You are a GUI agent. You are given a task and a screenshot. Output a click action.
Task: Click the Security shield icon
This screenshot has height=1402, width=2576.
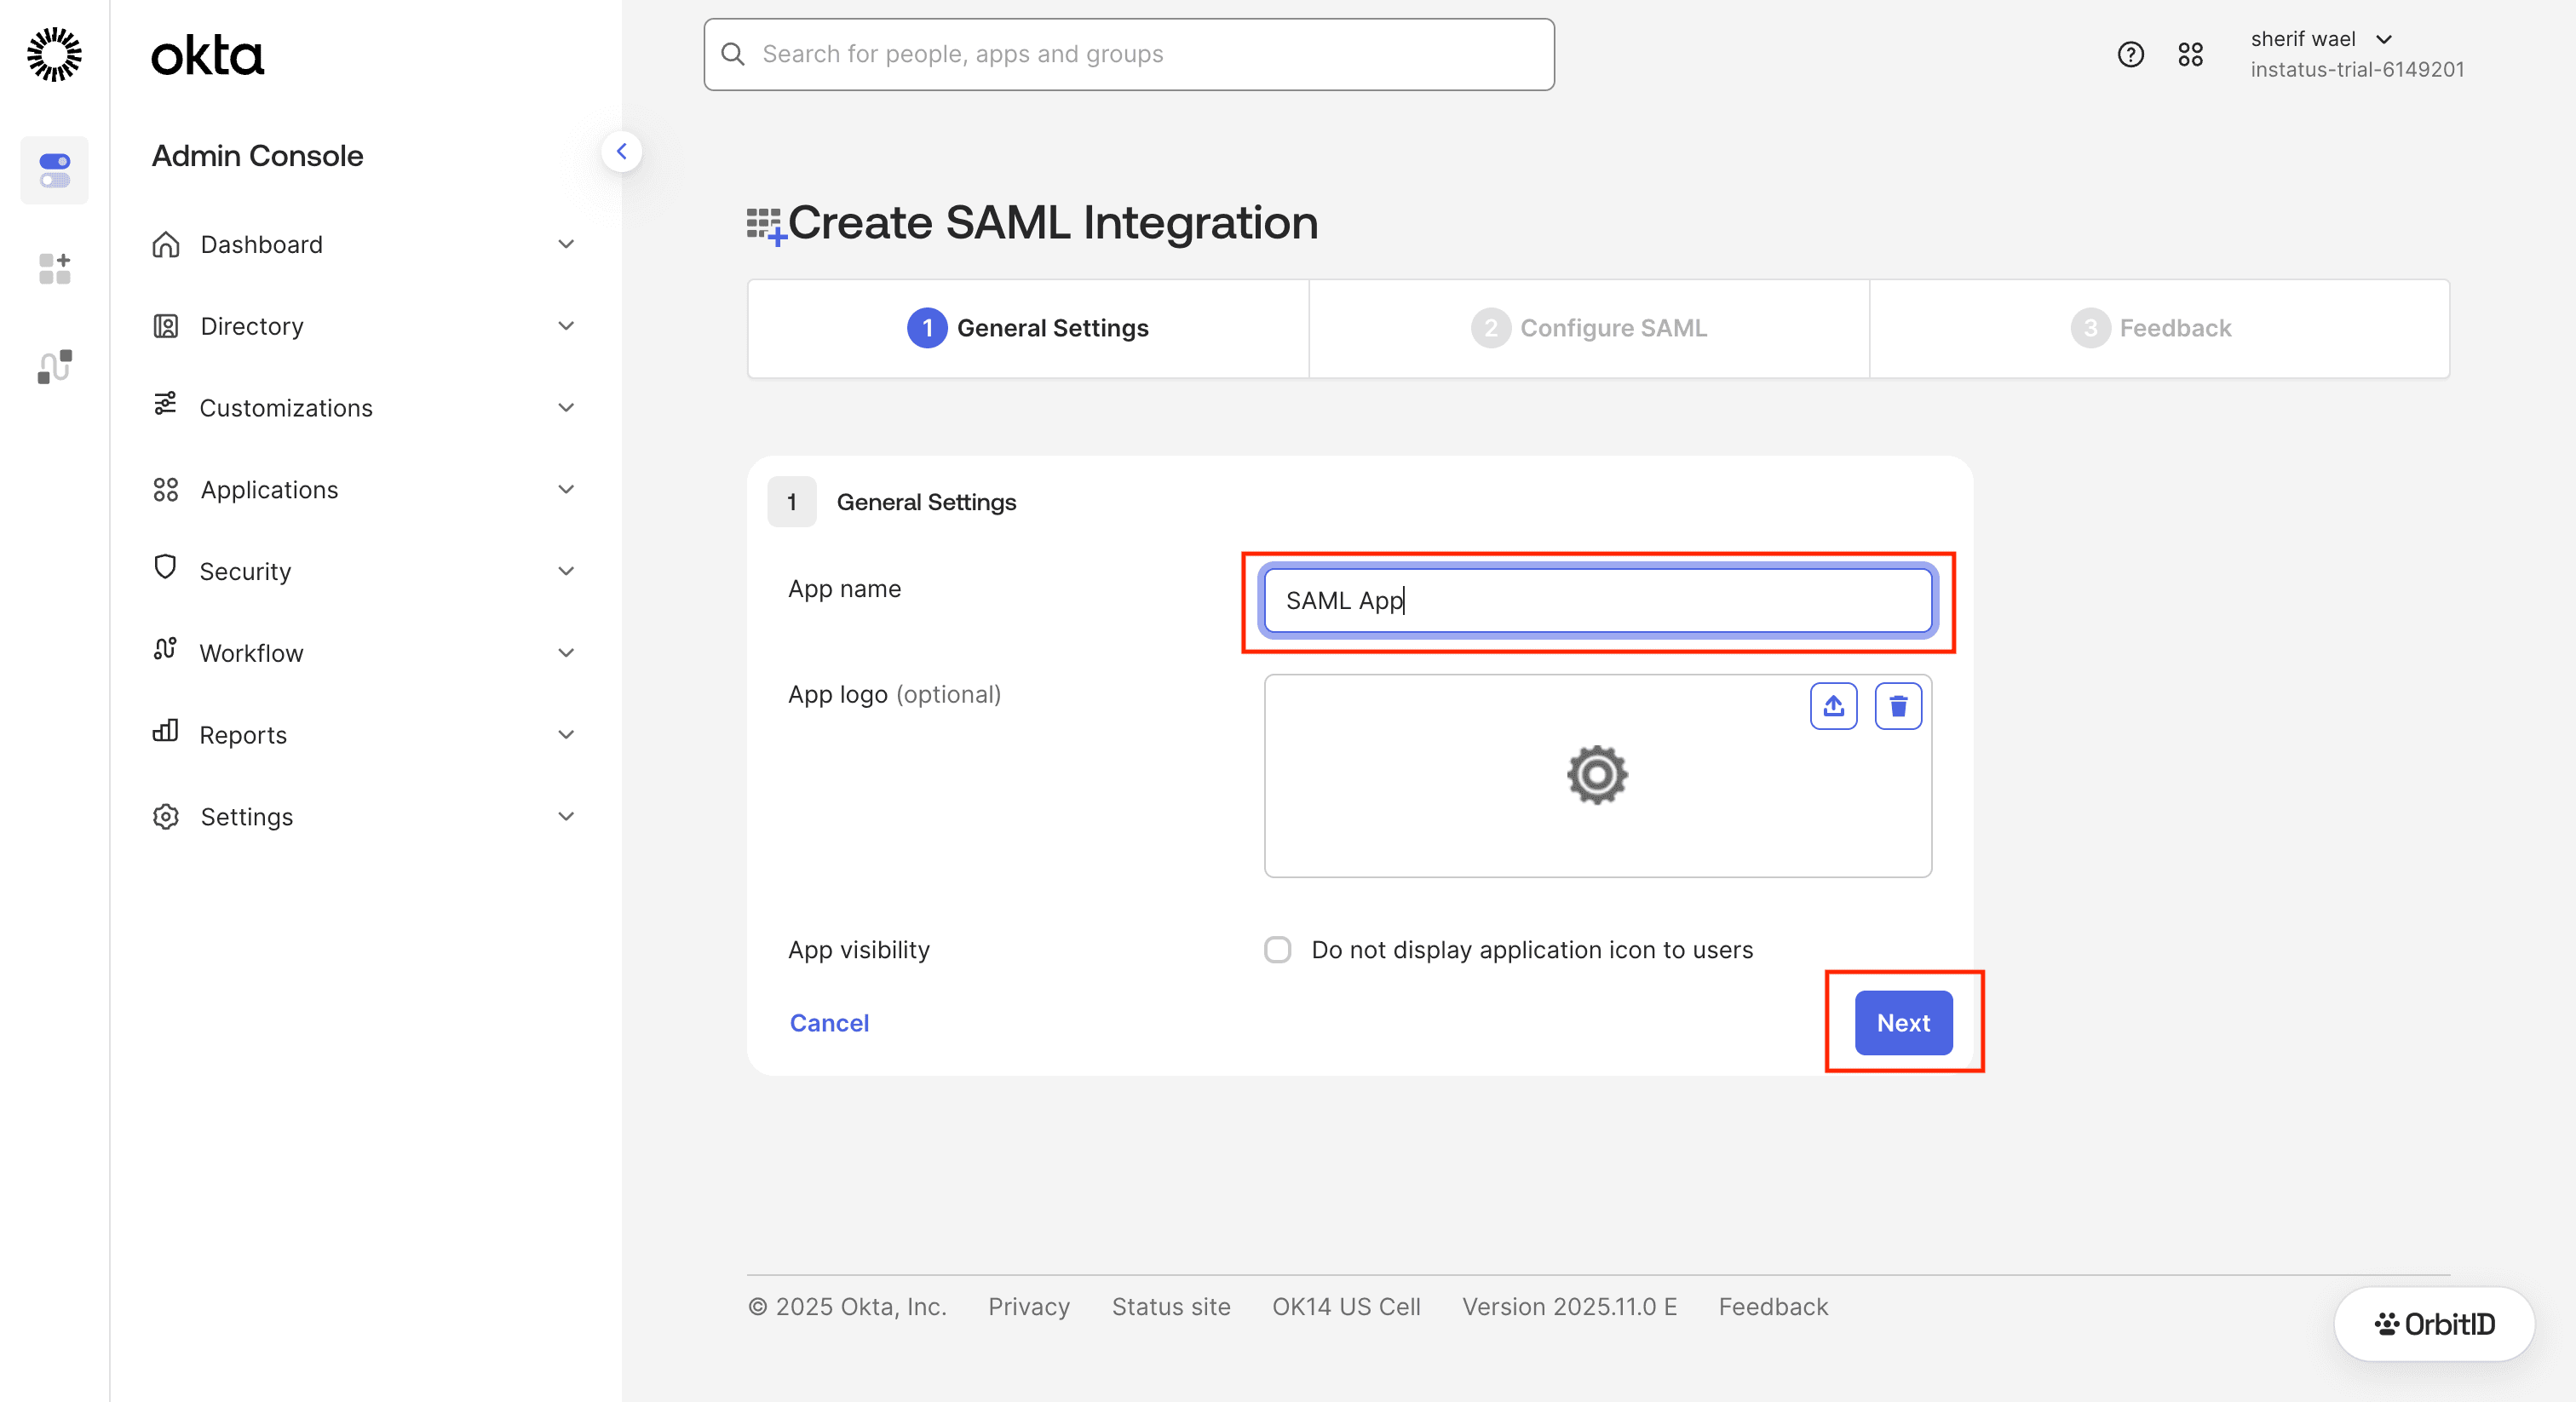click(x=165, y=567)
